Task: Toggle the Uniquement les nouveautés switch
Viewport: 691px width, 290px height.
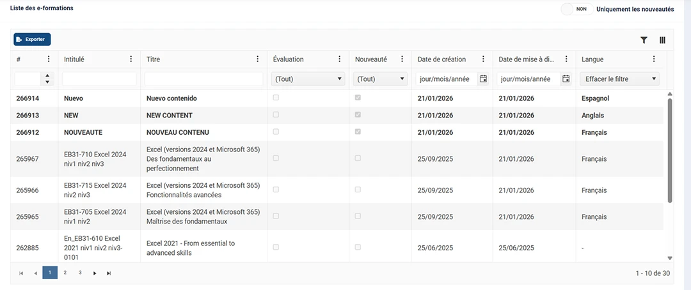Action: click(x=577, y=9)
